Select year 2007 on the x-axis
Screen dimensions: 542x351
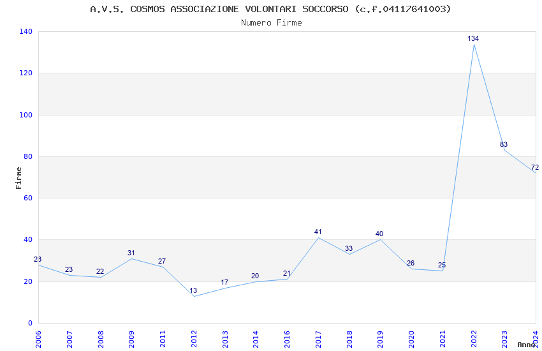pos(70,339)
